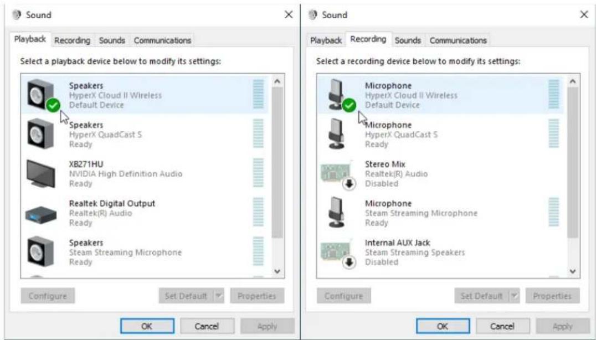This screenshot has width=596, height=340.
Task: Click recording list scrollbar up arrow
Action: click(573, 81)
